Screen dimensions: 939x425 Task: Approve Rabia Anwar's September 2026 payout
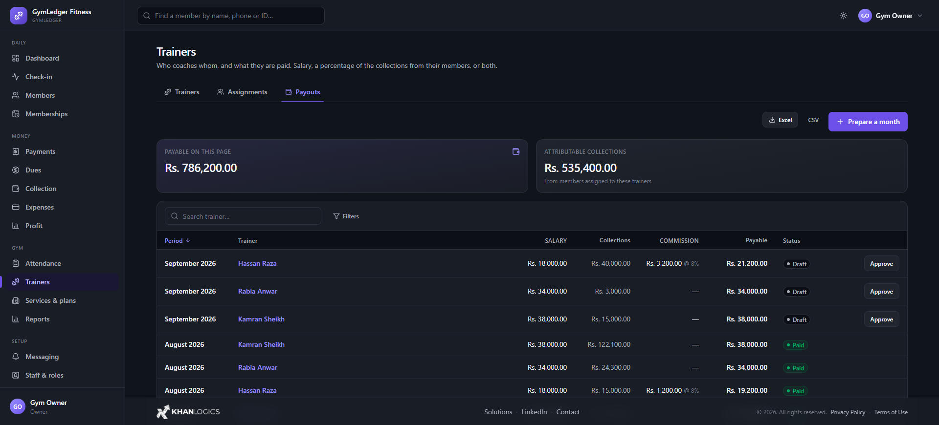[881, 292]
